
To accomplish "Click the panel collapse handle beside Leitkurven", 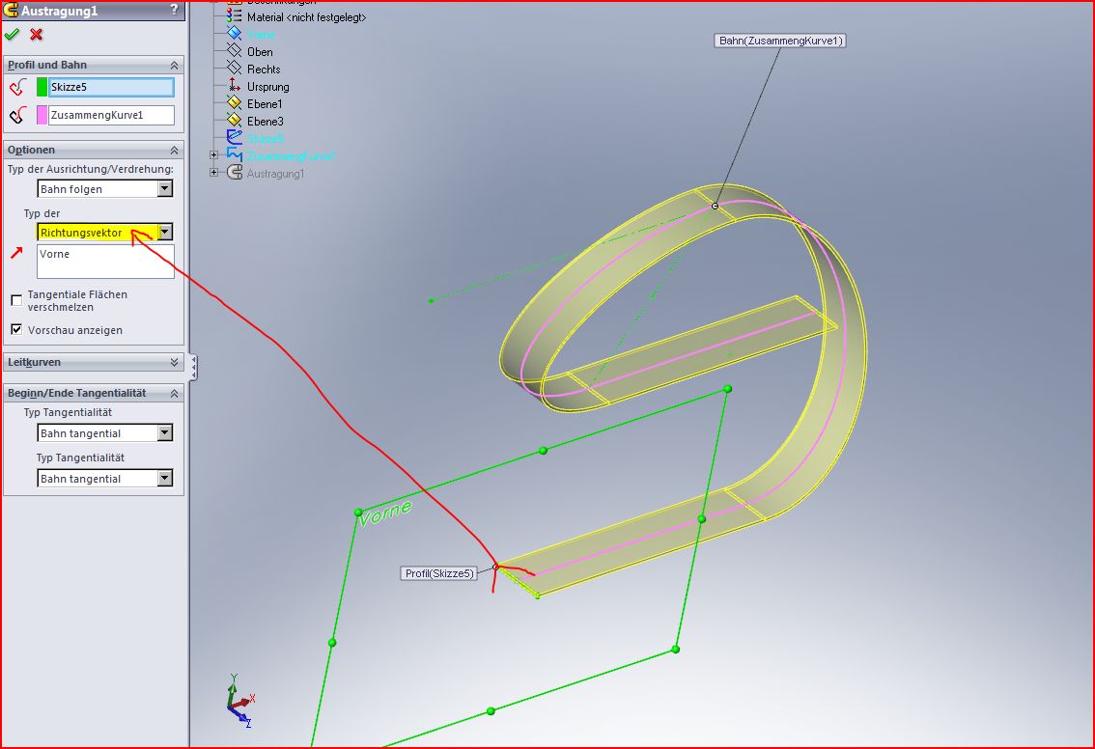I will coord(193,367).
